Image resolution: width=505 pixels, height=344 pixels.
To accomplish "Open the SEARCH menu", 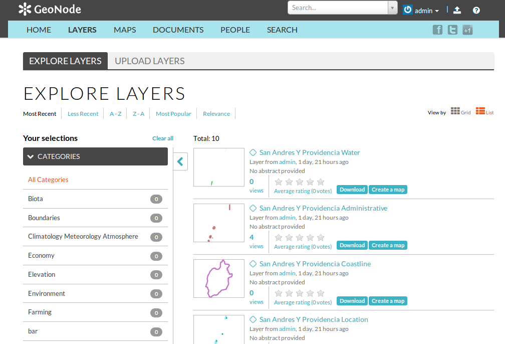I will [282, 30].
